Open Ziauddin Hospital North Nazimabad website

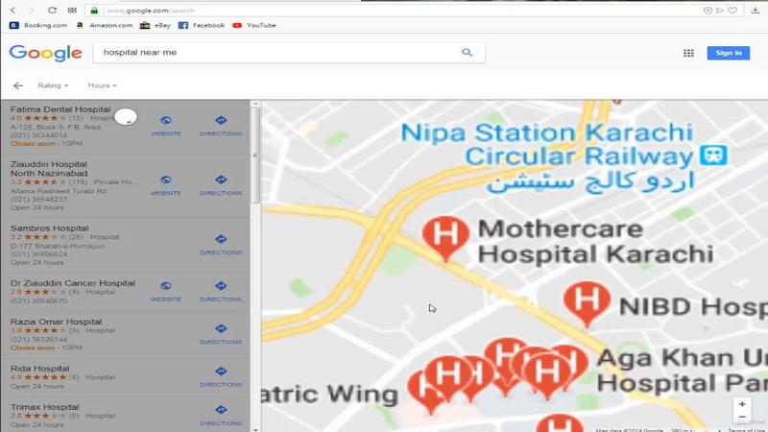click(166, 185)
